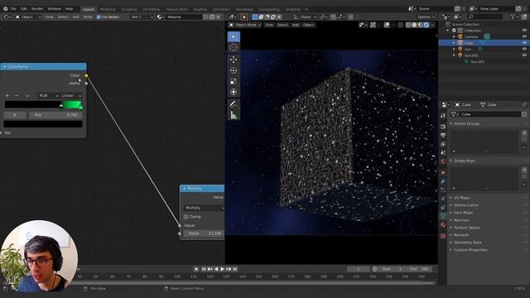
Task: Open the File menu
Action: click(13, 9)
